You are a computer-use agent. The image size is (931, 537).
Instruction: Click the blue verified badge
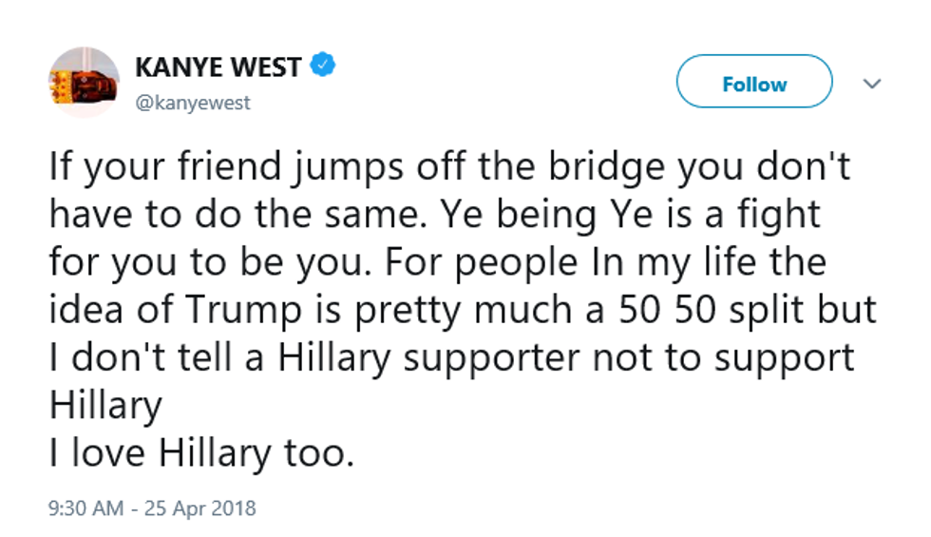(324, 67)
